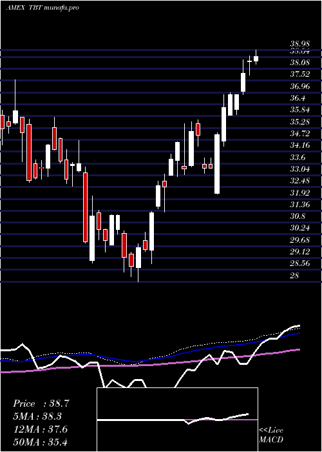Viewport: 322px width, 452px height.
Task: Select the 36.96 price axis label
Action: coord(300,86)
